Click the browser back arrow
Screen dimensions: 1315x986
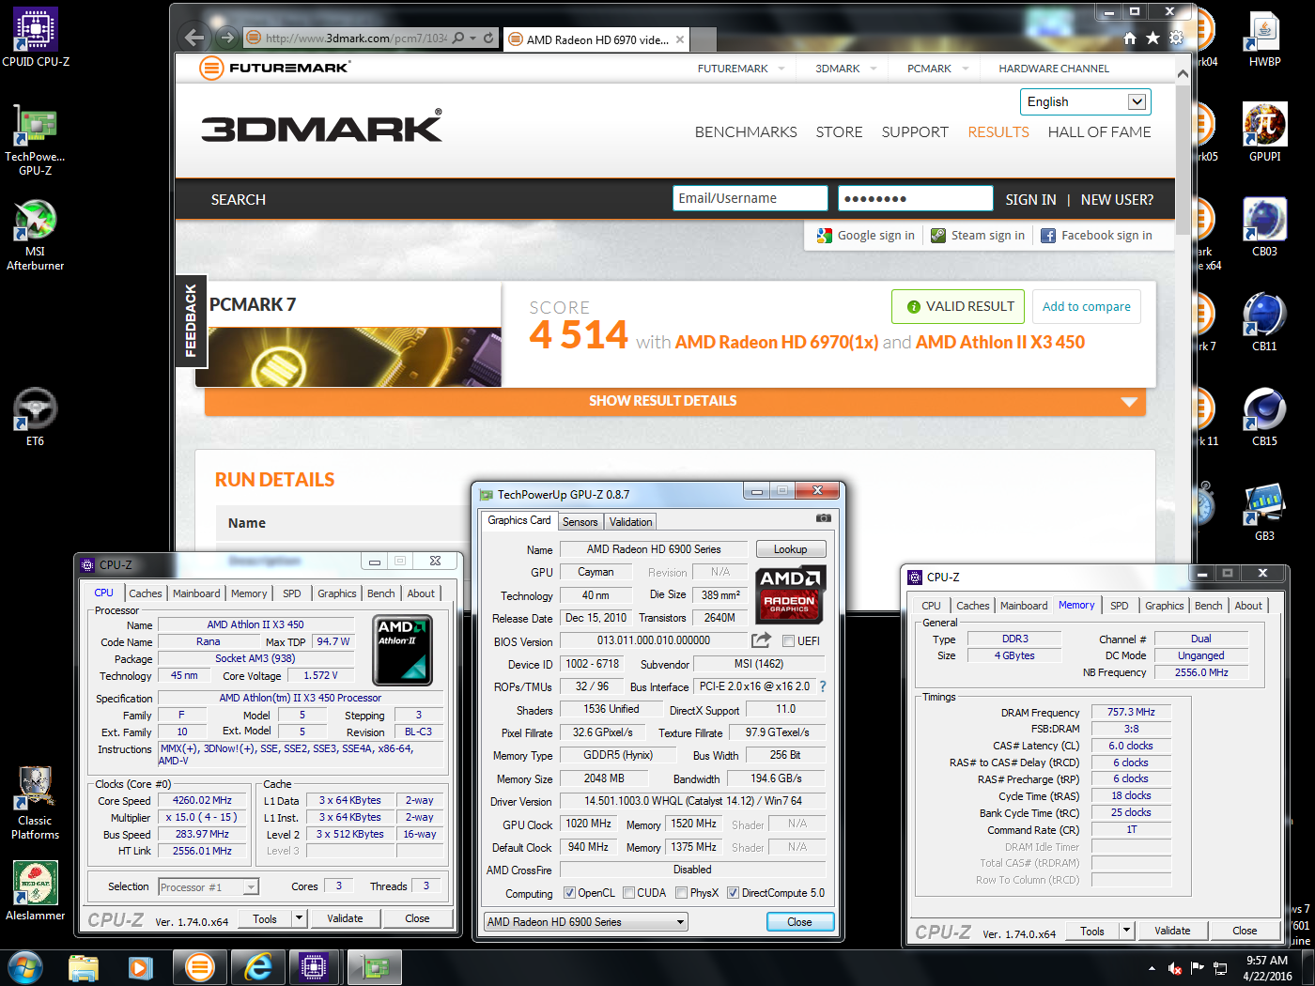(194, 38)
